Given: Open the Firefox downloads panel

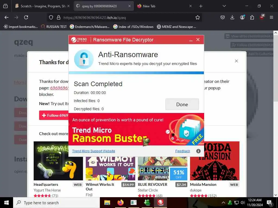Looking at the screenshot, I should click(x=232, y=17).
